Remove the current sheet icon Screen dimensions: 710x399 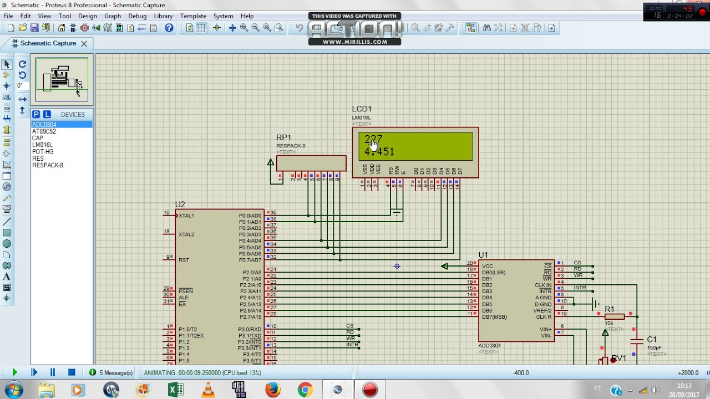tap(525, 28)
